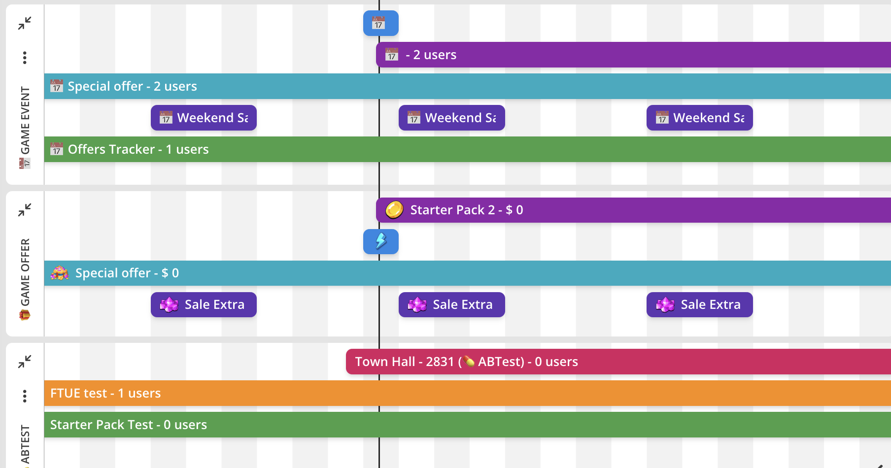Open GAME EVENT three-dot options menu
This screenshot has width=891, height=468.
pos(25,58)
